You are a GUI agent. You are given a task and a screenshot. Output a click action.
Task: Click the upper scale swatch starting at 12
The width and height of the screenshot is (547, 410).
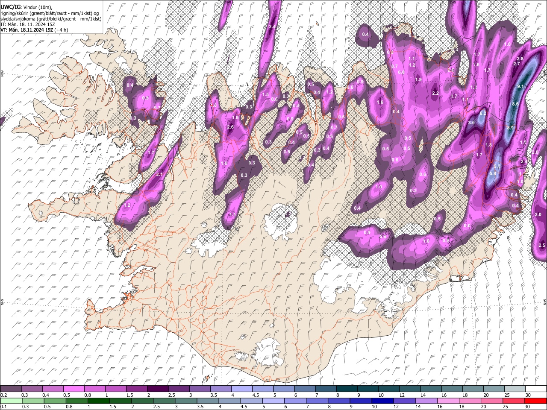[x=410, y=389]
